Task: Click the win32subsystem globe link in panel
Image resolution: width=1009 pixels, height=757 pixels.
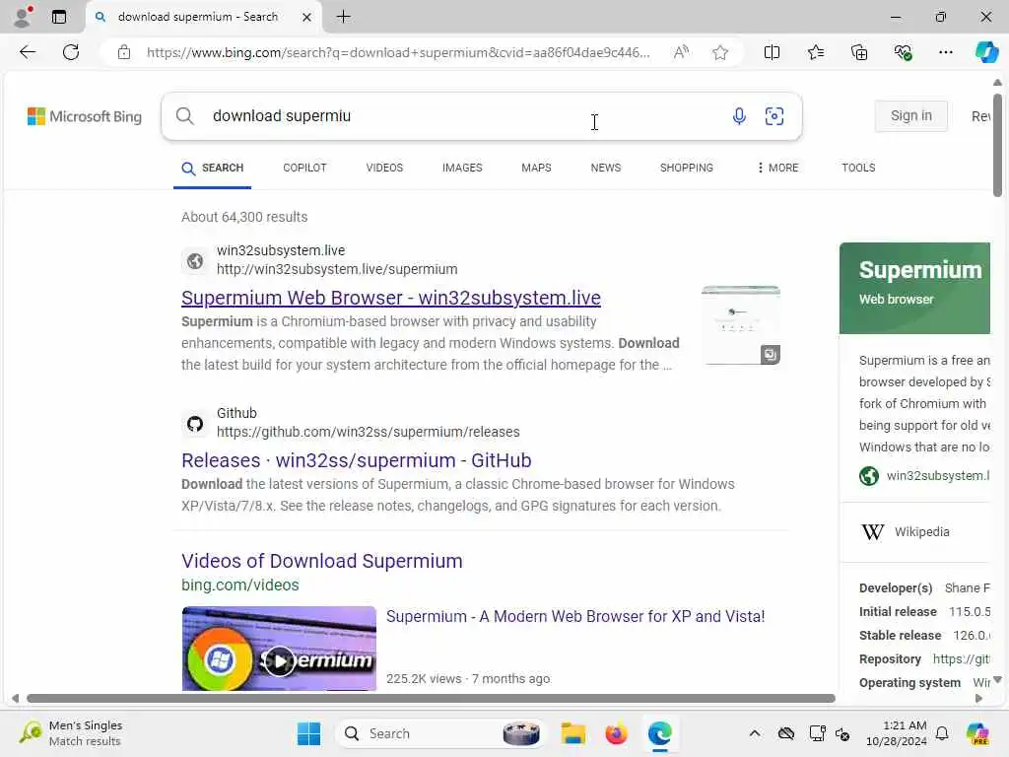Action: coord(924,476)
